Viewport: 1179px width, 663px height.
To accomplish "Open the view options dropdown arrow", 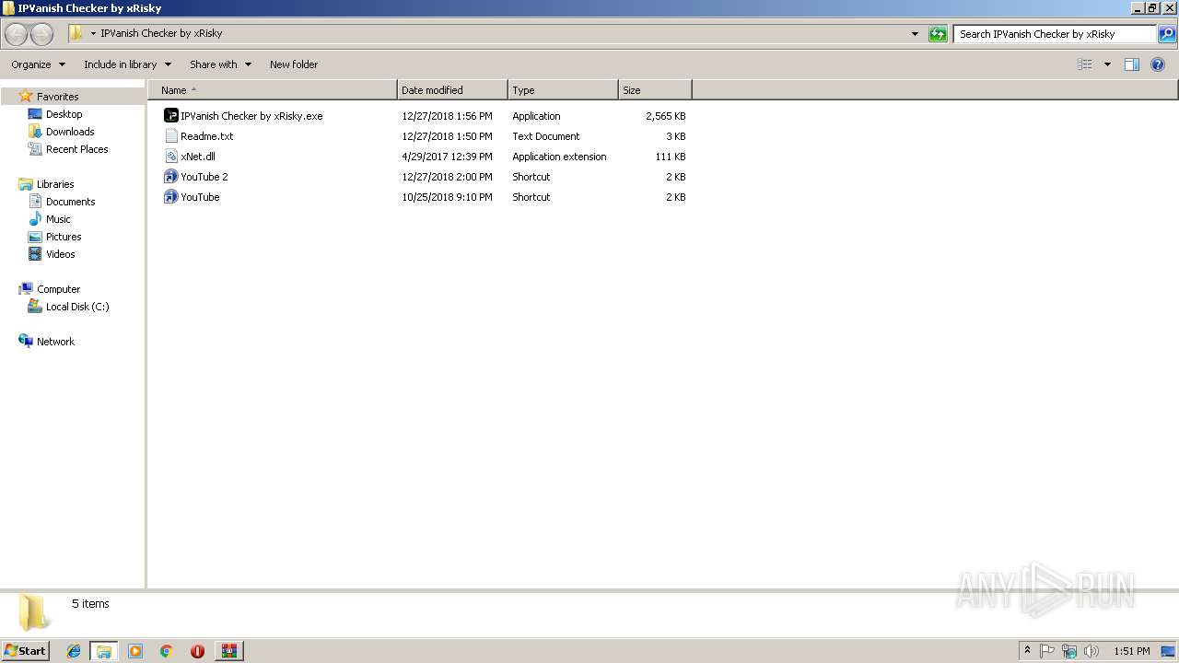I will (x=1107, y=64).
